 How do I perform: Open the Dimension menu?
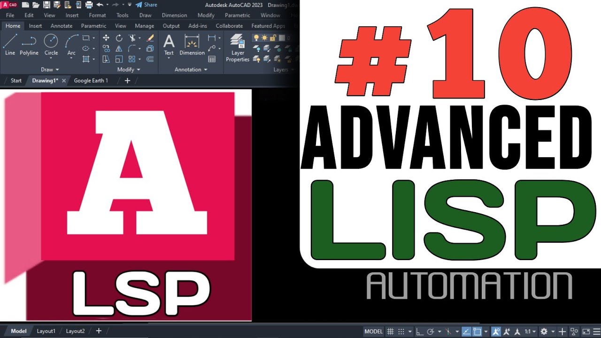(x=174, y=15)
